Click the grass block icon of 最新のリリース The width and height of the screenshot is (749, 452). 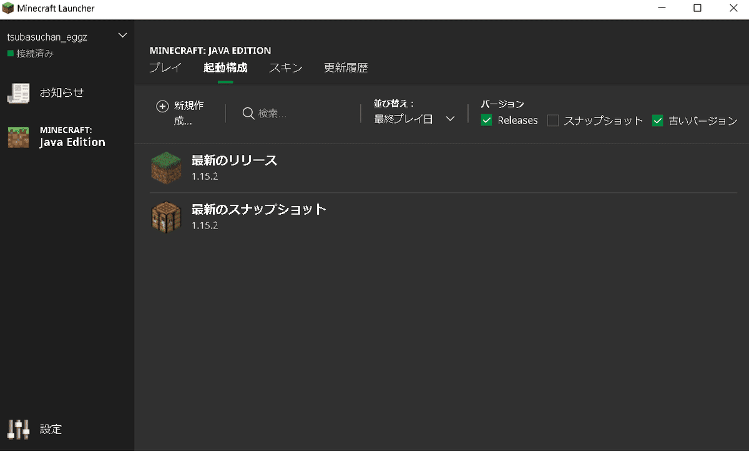click(165, 167)
